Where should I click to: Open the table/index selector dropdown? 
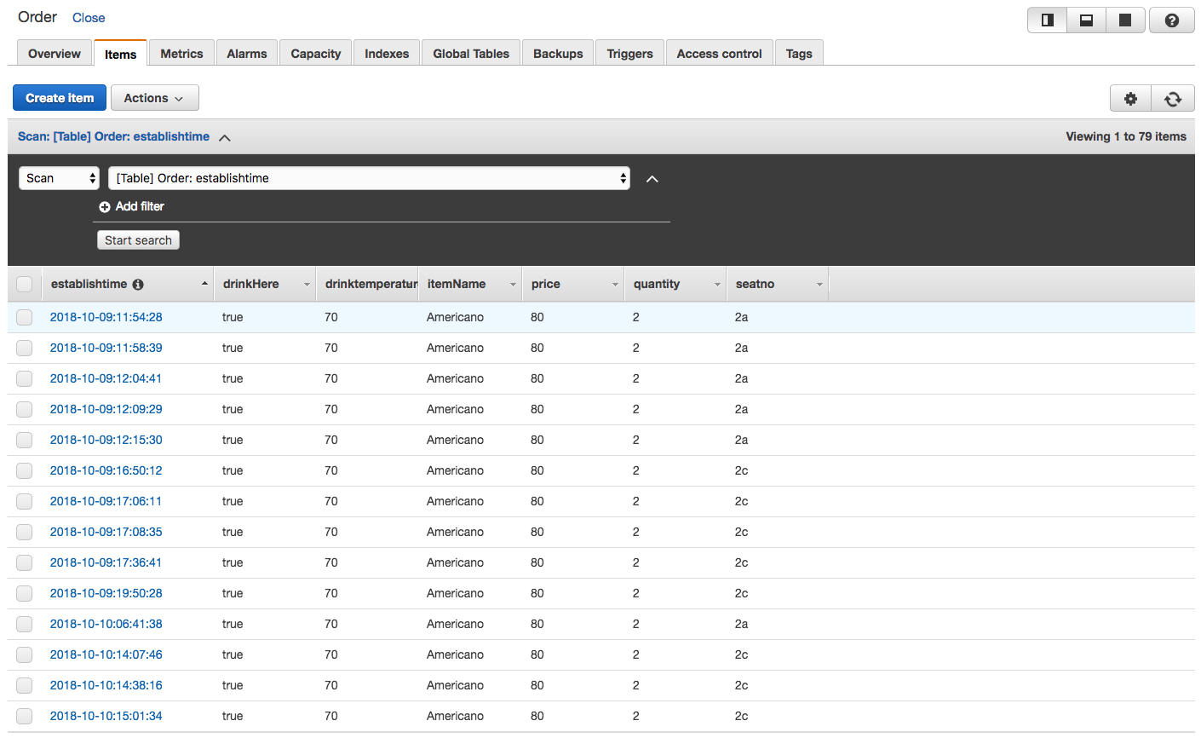click(369, 178)
